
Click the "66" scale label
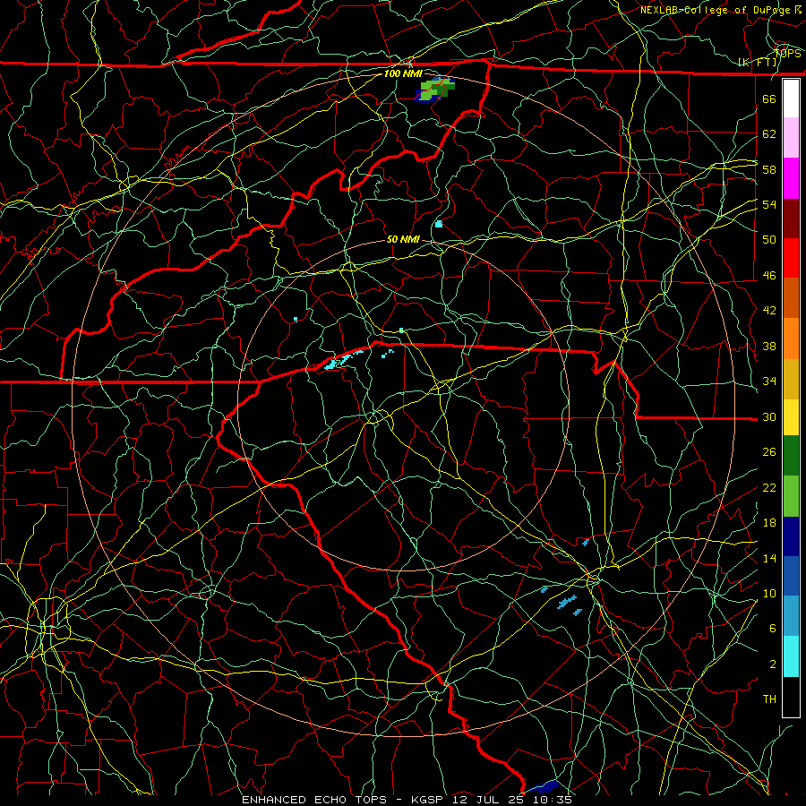(x=769, y=99)
